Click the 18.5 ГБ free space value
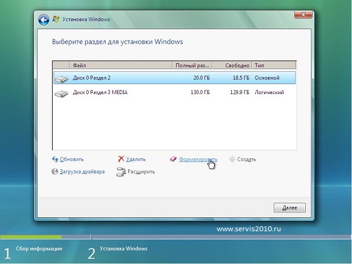This screenshot has width=352, height=264. pyautogui.click(x=241, y=78)
